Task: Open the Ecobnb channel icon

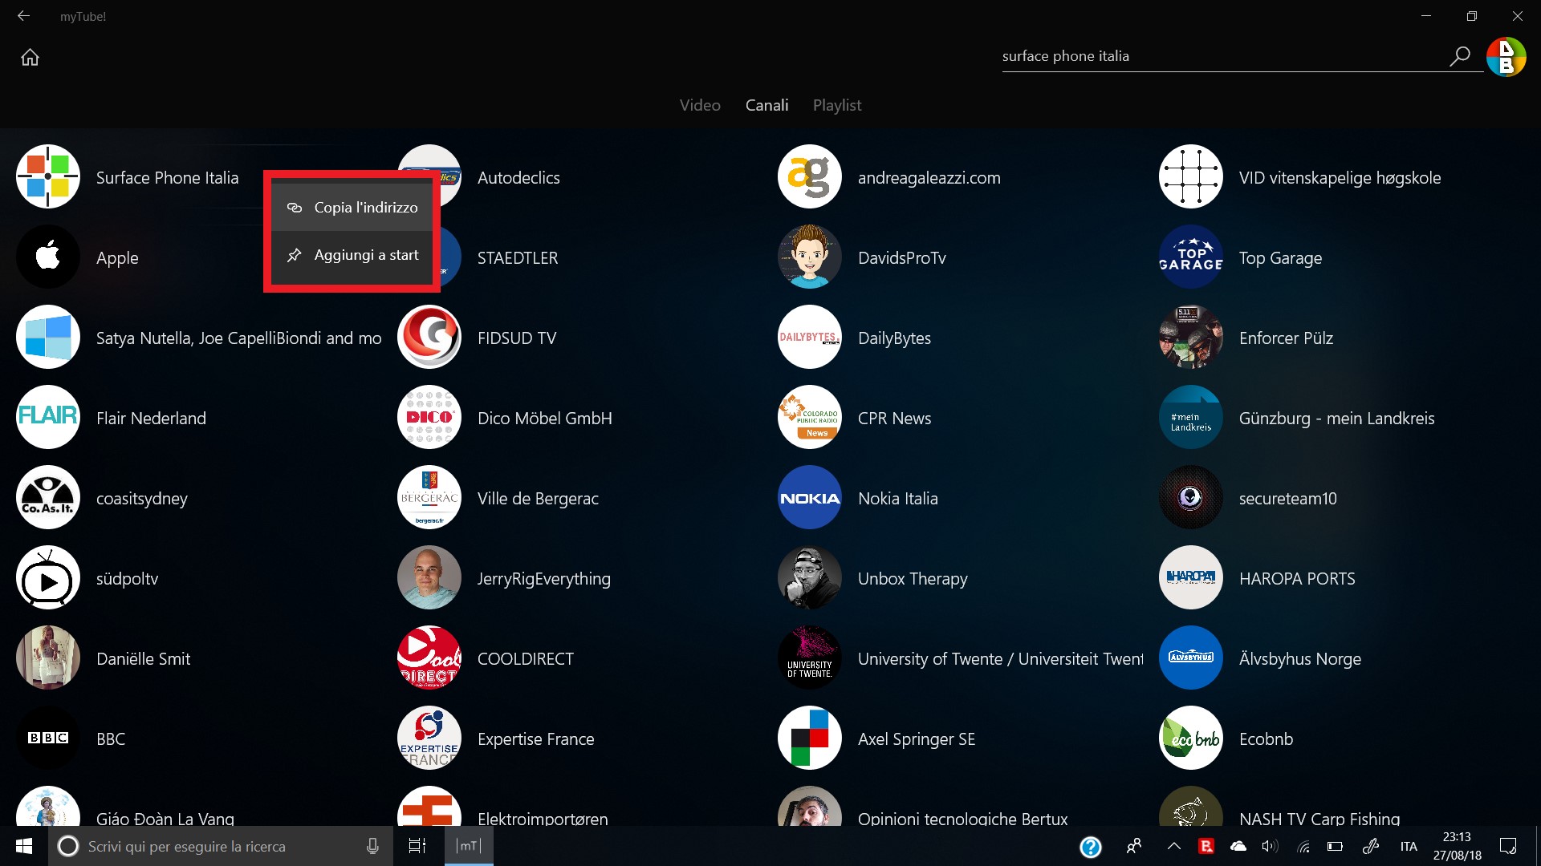Action: click(1191, 738)
